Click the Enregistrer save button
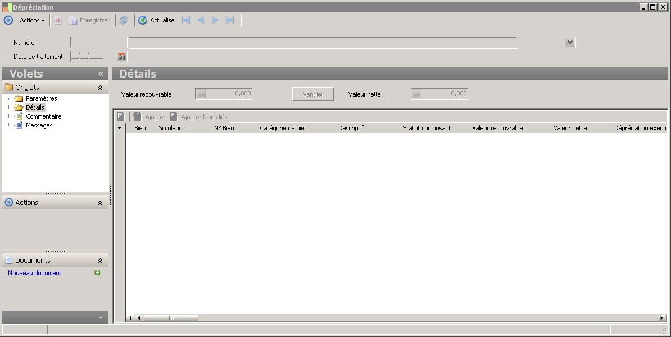 point(89,20)
